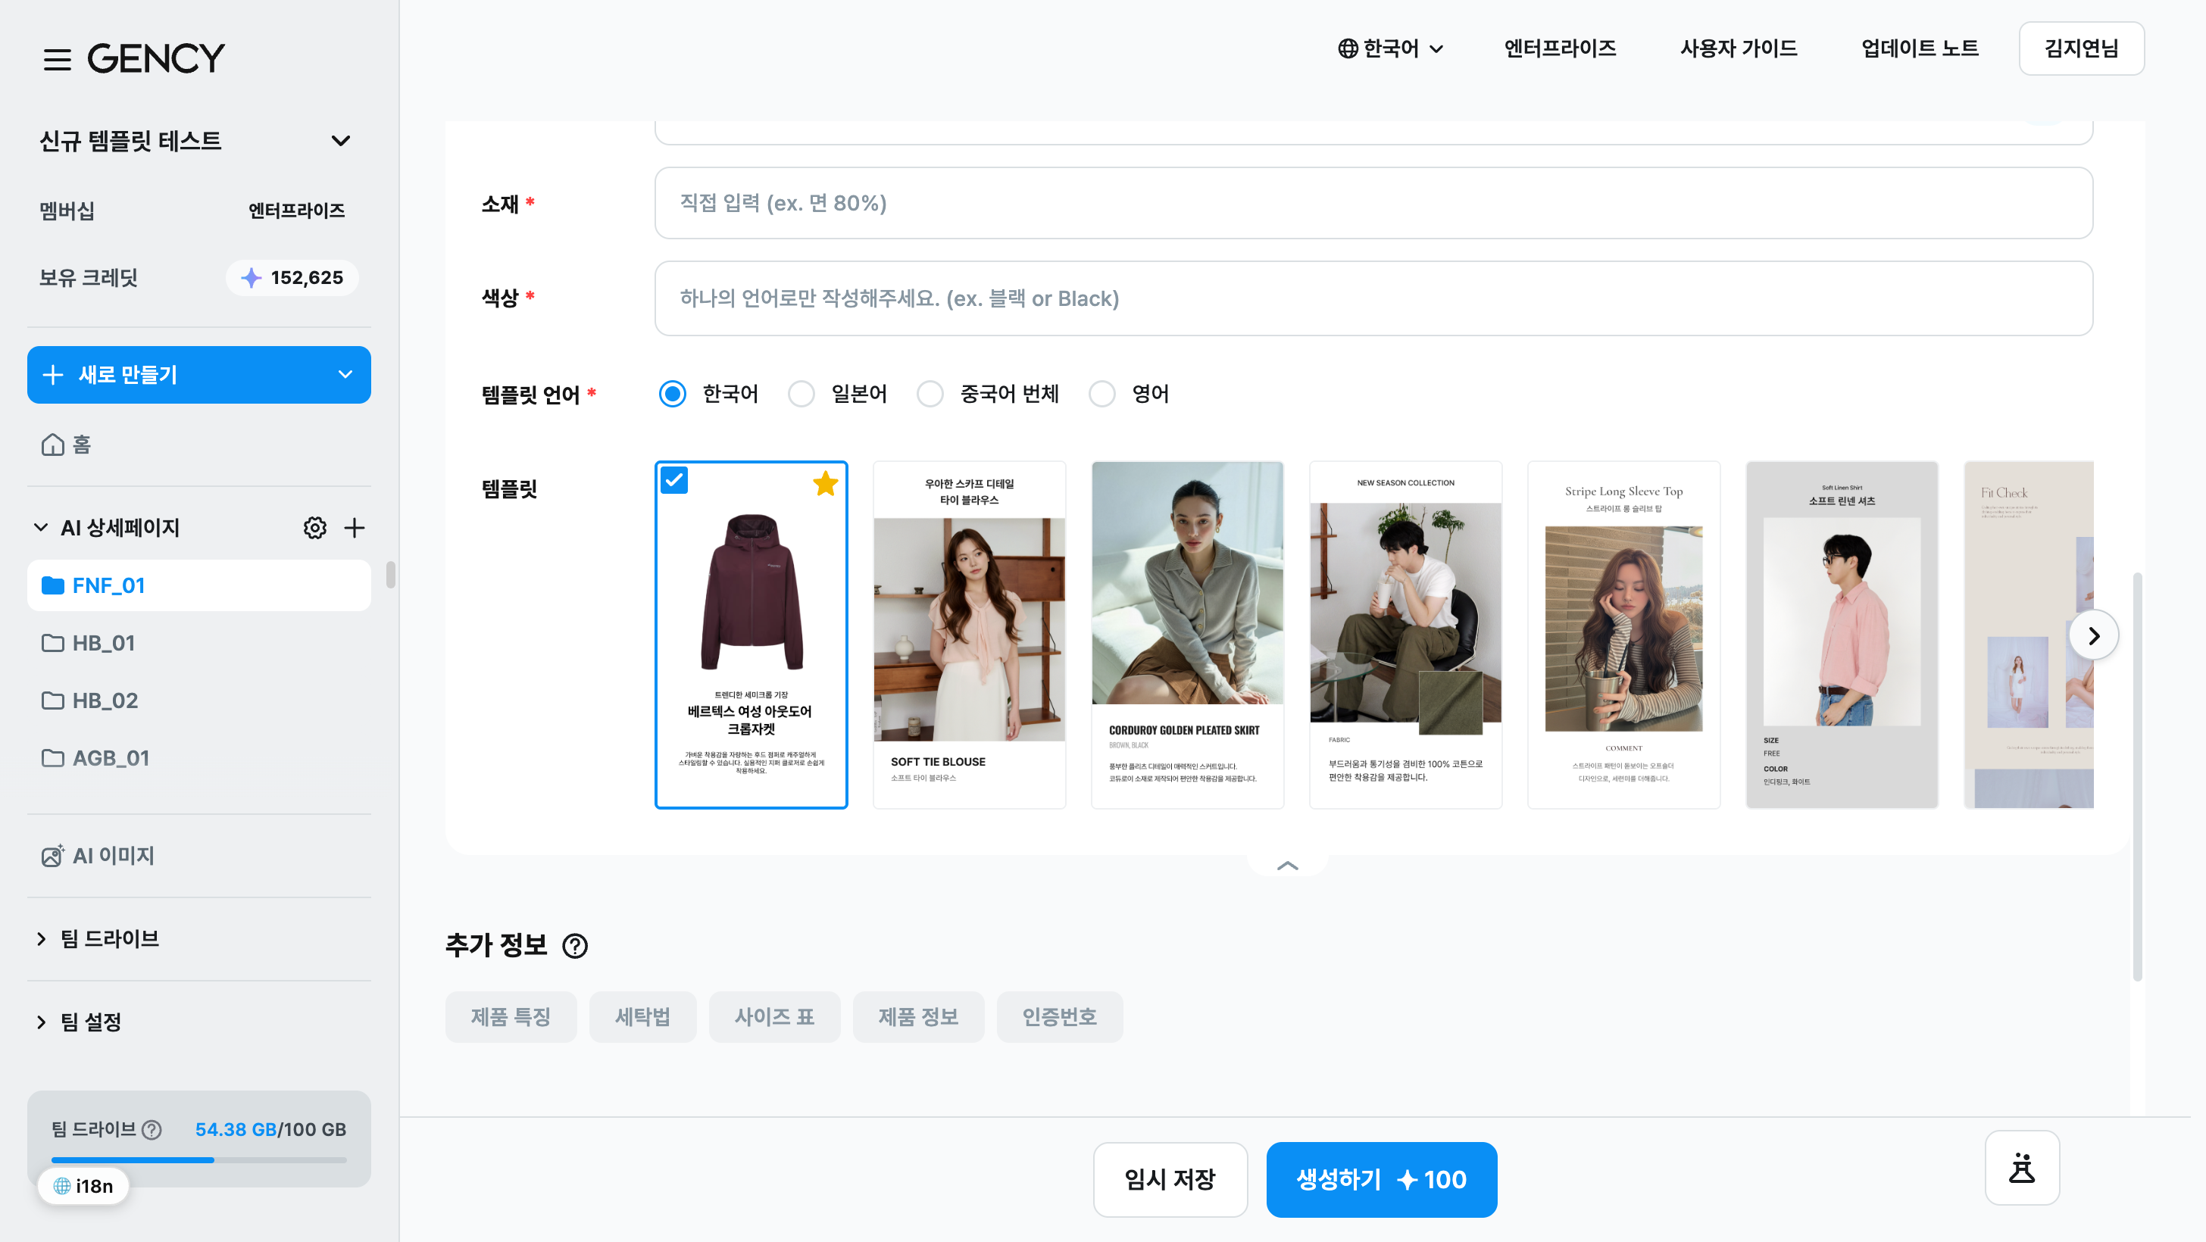Viewport: 2206px width, 1242px height.
Task: Select 영어 template language radio
Action: [x=1101, y=394]
